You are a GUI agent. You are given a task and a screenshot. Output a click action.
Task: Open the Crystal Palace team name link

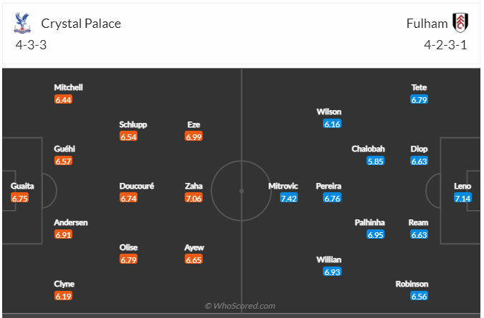point(81,24)
